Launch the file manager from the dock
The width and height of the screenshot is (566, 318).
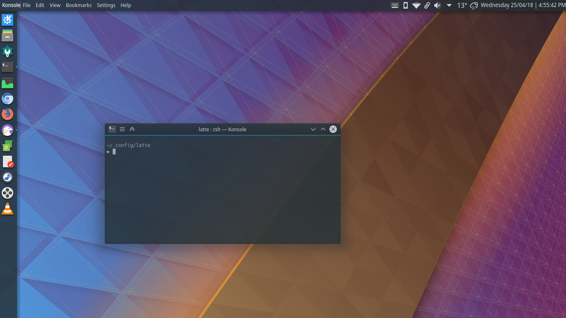pyautogui.click(x=7, y=36)
